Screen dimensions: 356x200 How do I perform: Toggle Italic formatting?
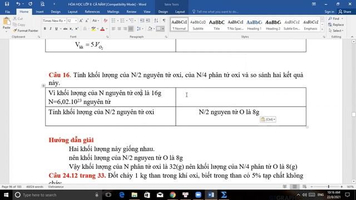point(51,29)
